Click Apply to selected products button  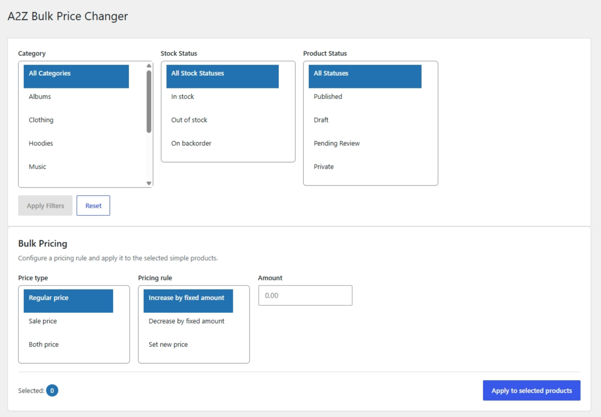tap(531, 391)
